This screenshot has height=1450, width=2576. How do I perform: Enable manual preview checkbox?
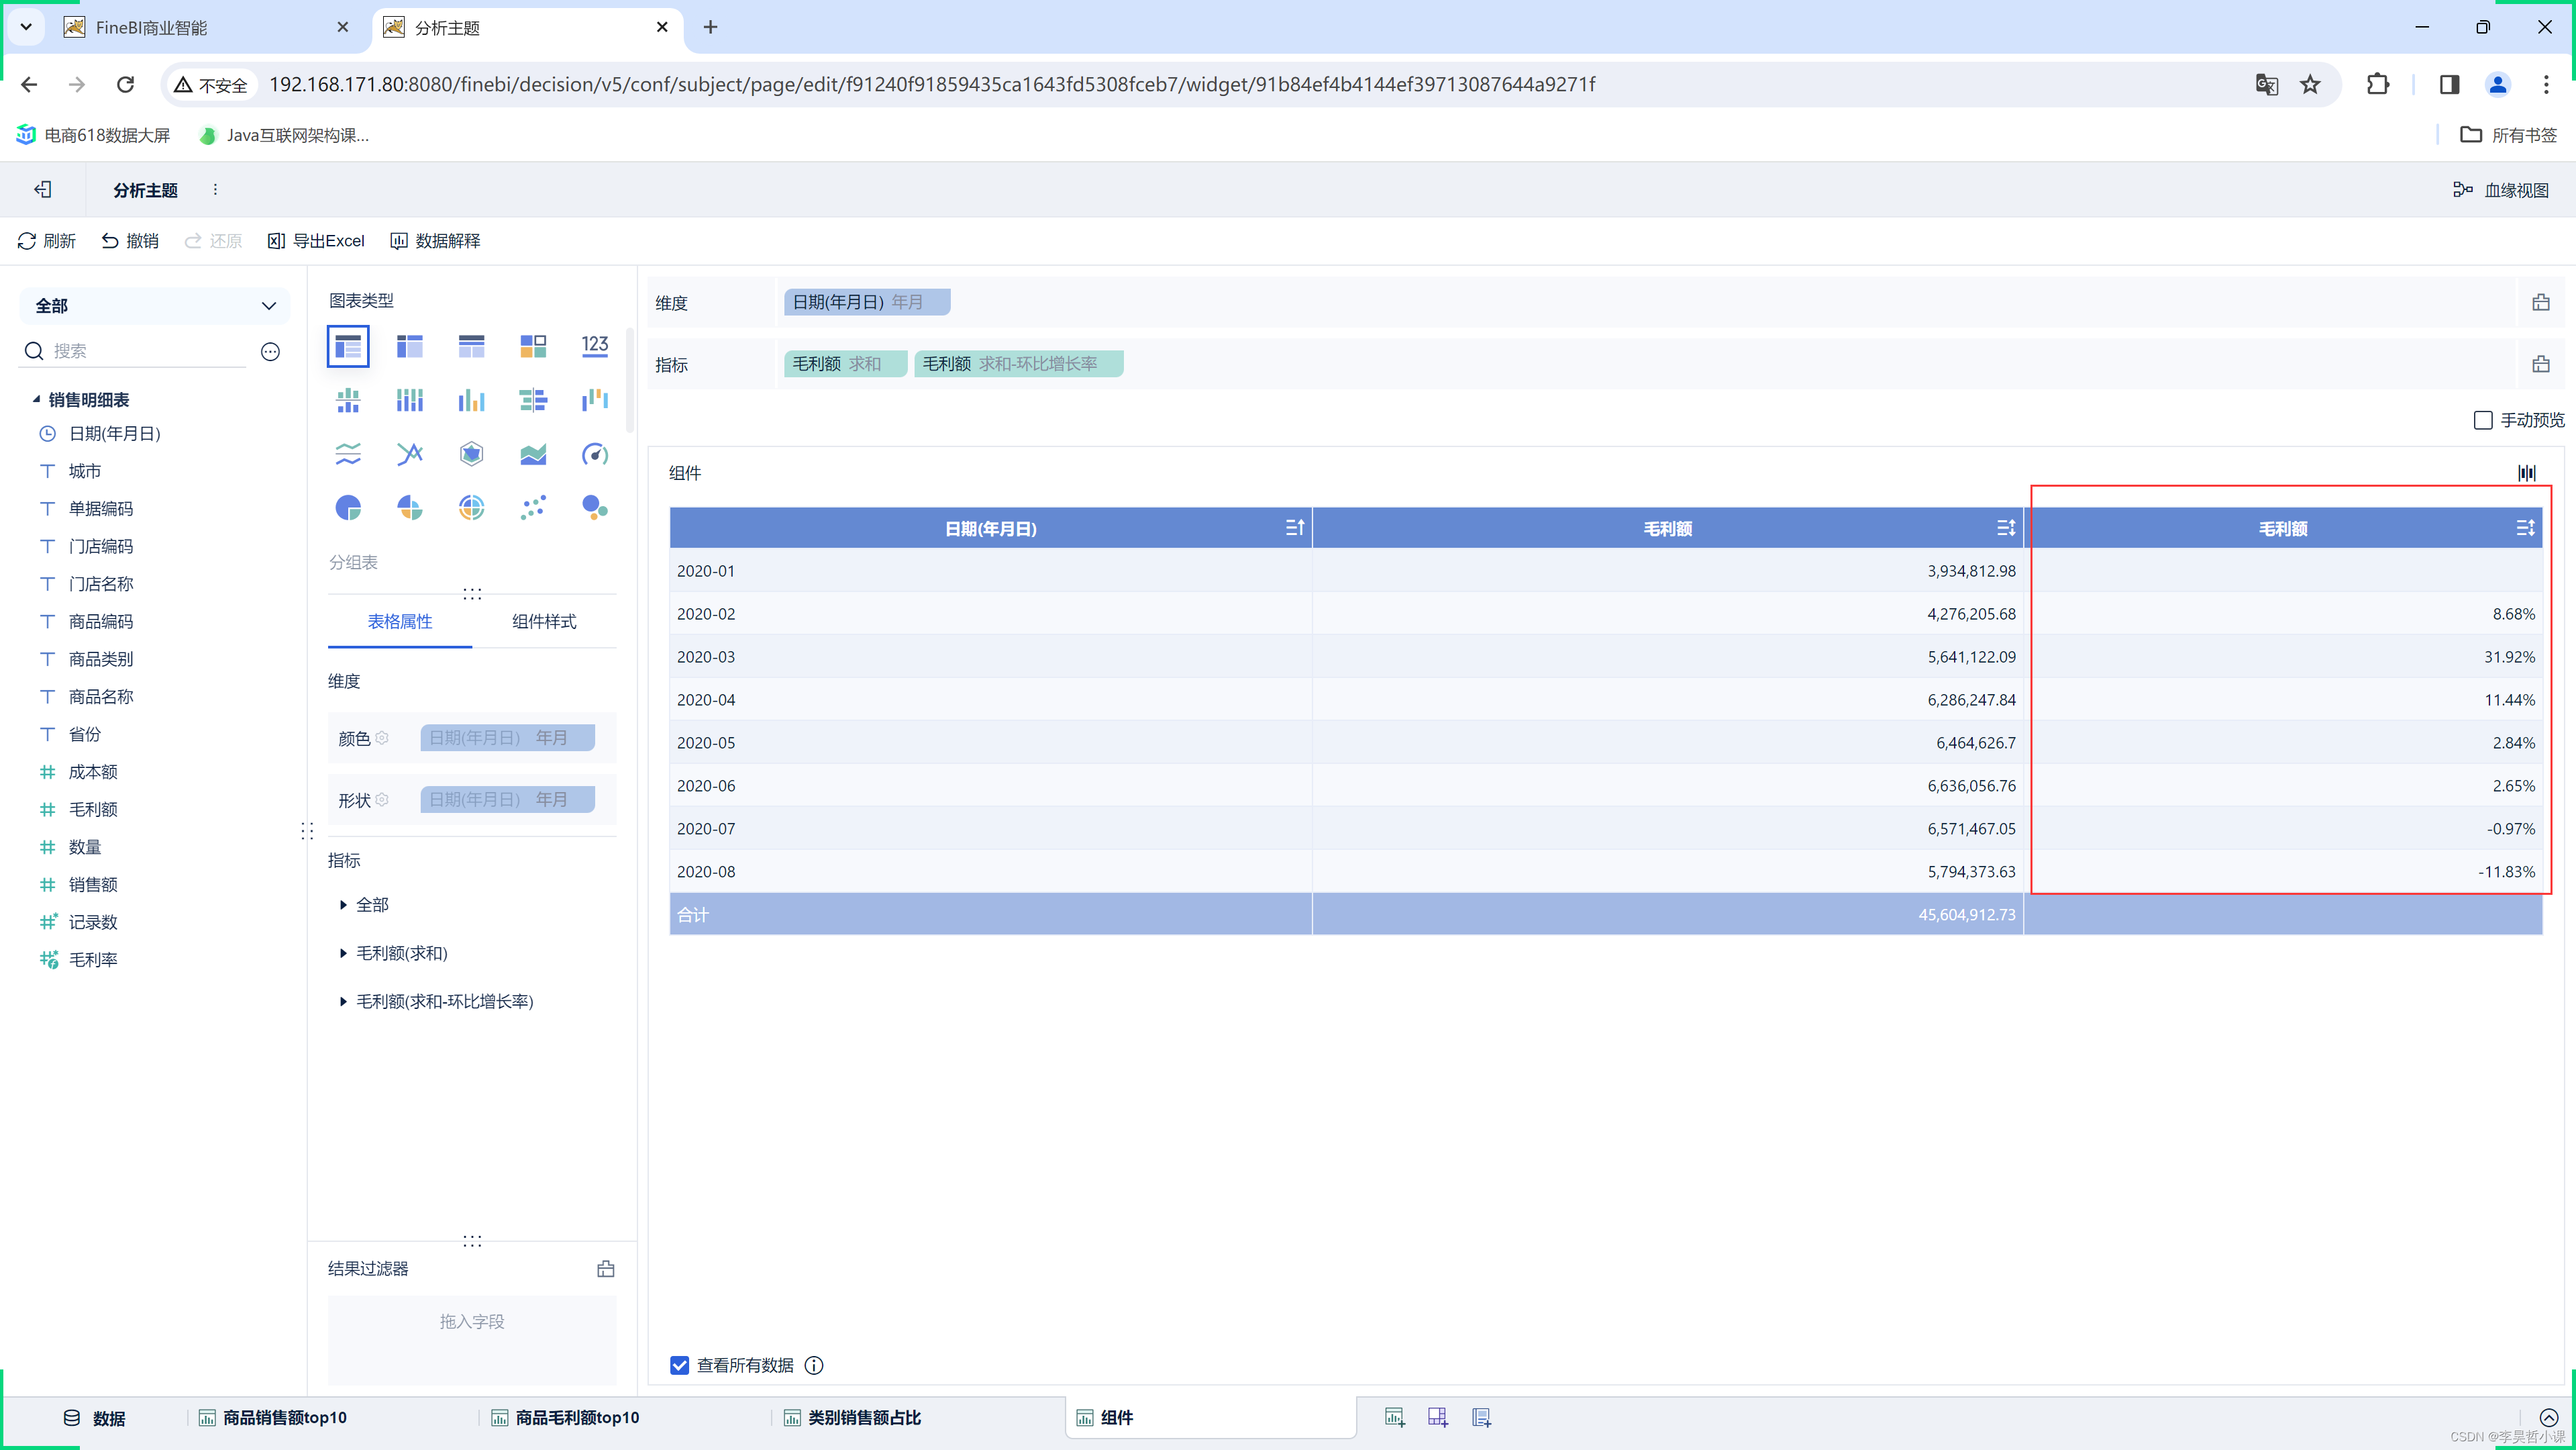pos(2483,420)
